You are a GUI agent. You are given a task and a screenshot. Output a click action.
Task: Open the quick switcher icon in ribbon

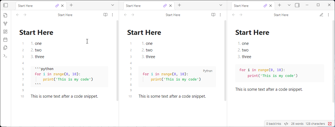click(x=5, y=15)
